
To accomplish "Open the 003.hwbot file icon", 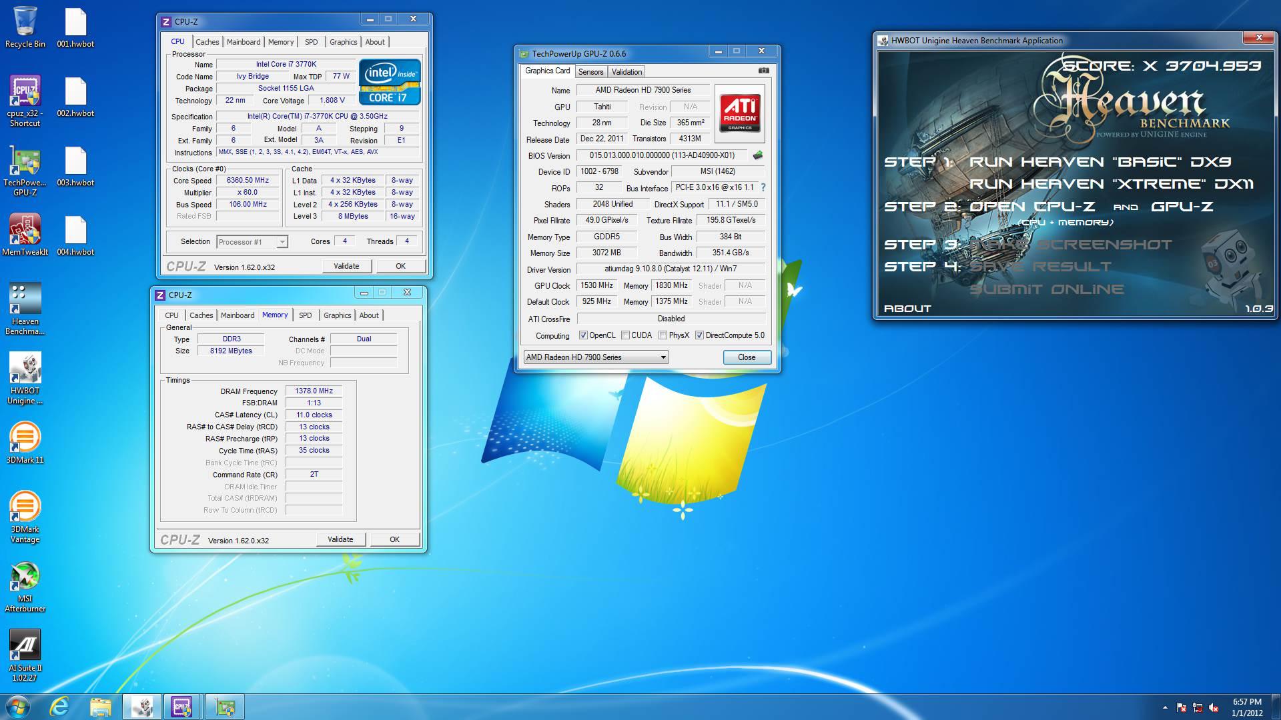I will (75, 166).
